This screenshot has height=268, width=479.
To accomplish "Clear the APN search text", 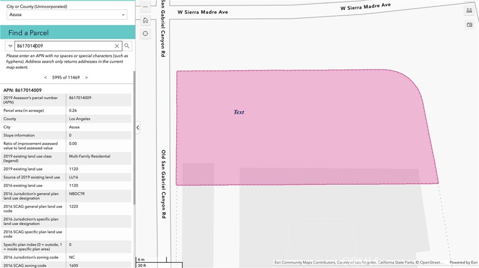I will point(117,46).
